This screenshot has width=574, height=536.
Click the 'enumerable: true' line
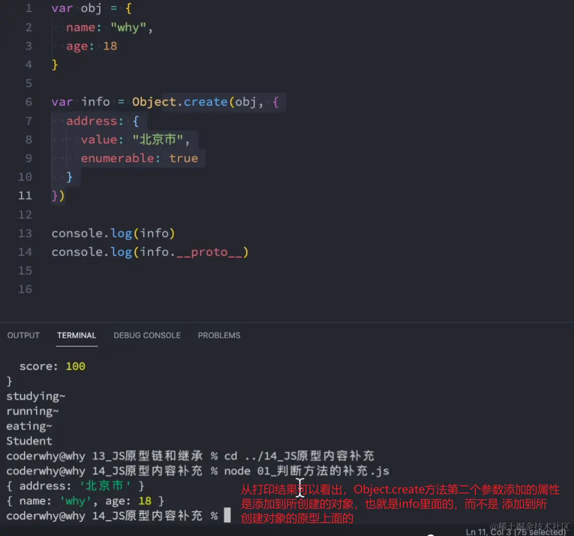[139, 158]
